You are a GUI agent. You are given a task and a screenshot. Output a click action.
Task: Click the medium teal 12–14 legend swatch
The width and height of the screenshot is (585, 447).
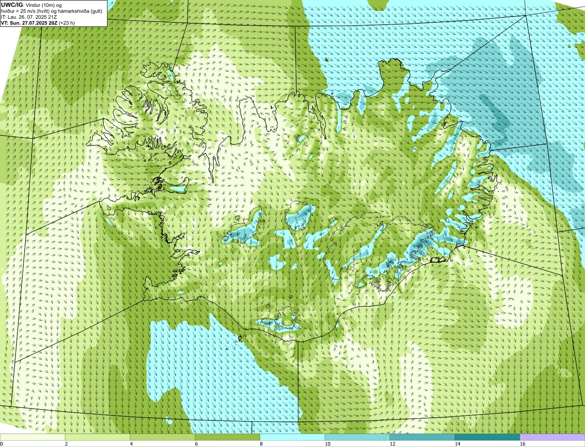pyautogui.click(x=422, y=437)
